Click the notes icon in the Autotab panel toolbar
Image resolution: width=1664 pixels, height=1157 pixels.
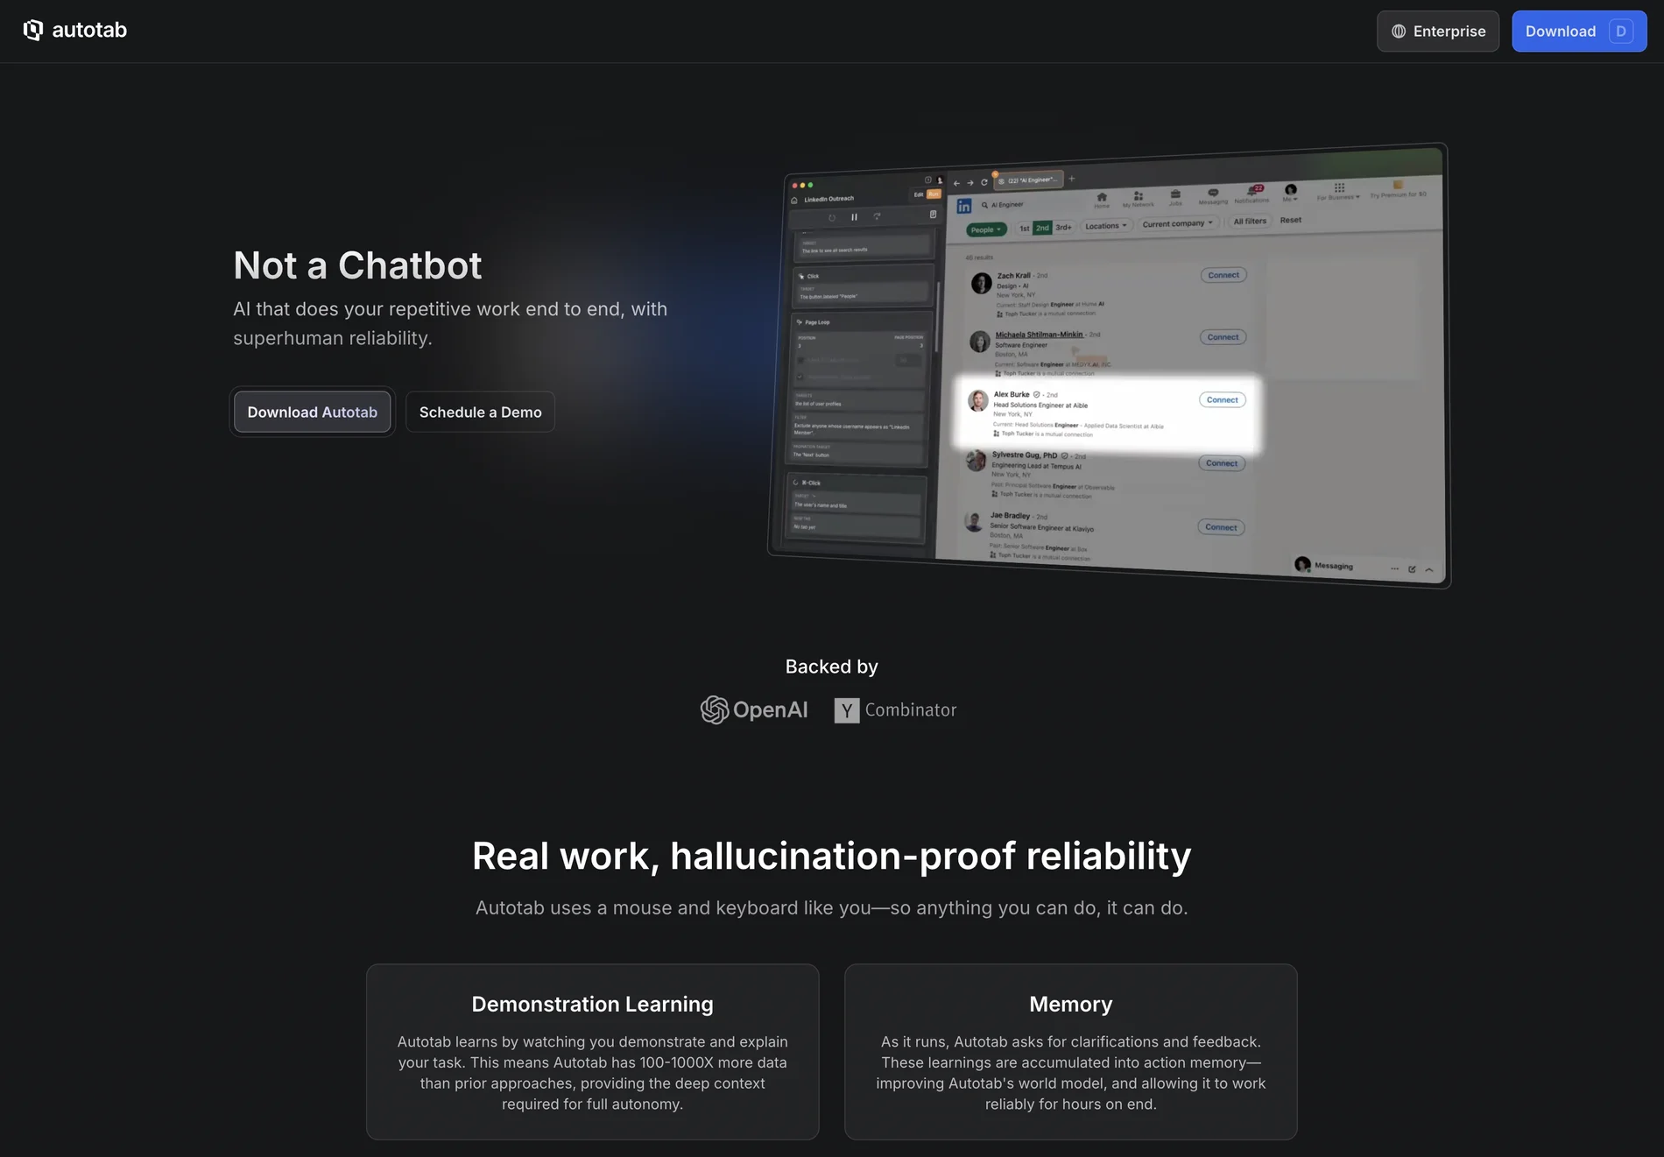point(933,214)
